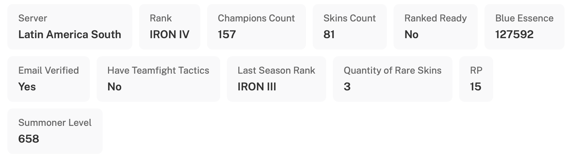This screenshot has height=158, width=575.
Task: Select the rare skins value 3
Action: click(347, 87)
